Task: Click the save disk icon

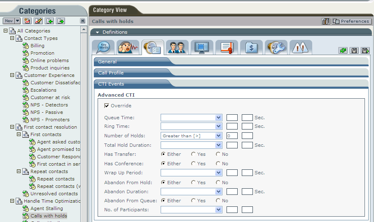Action: click(x=354, y=51)
